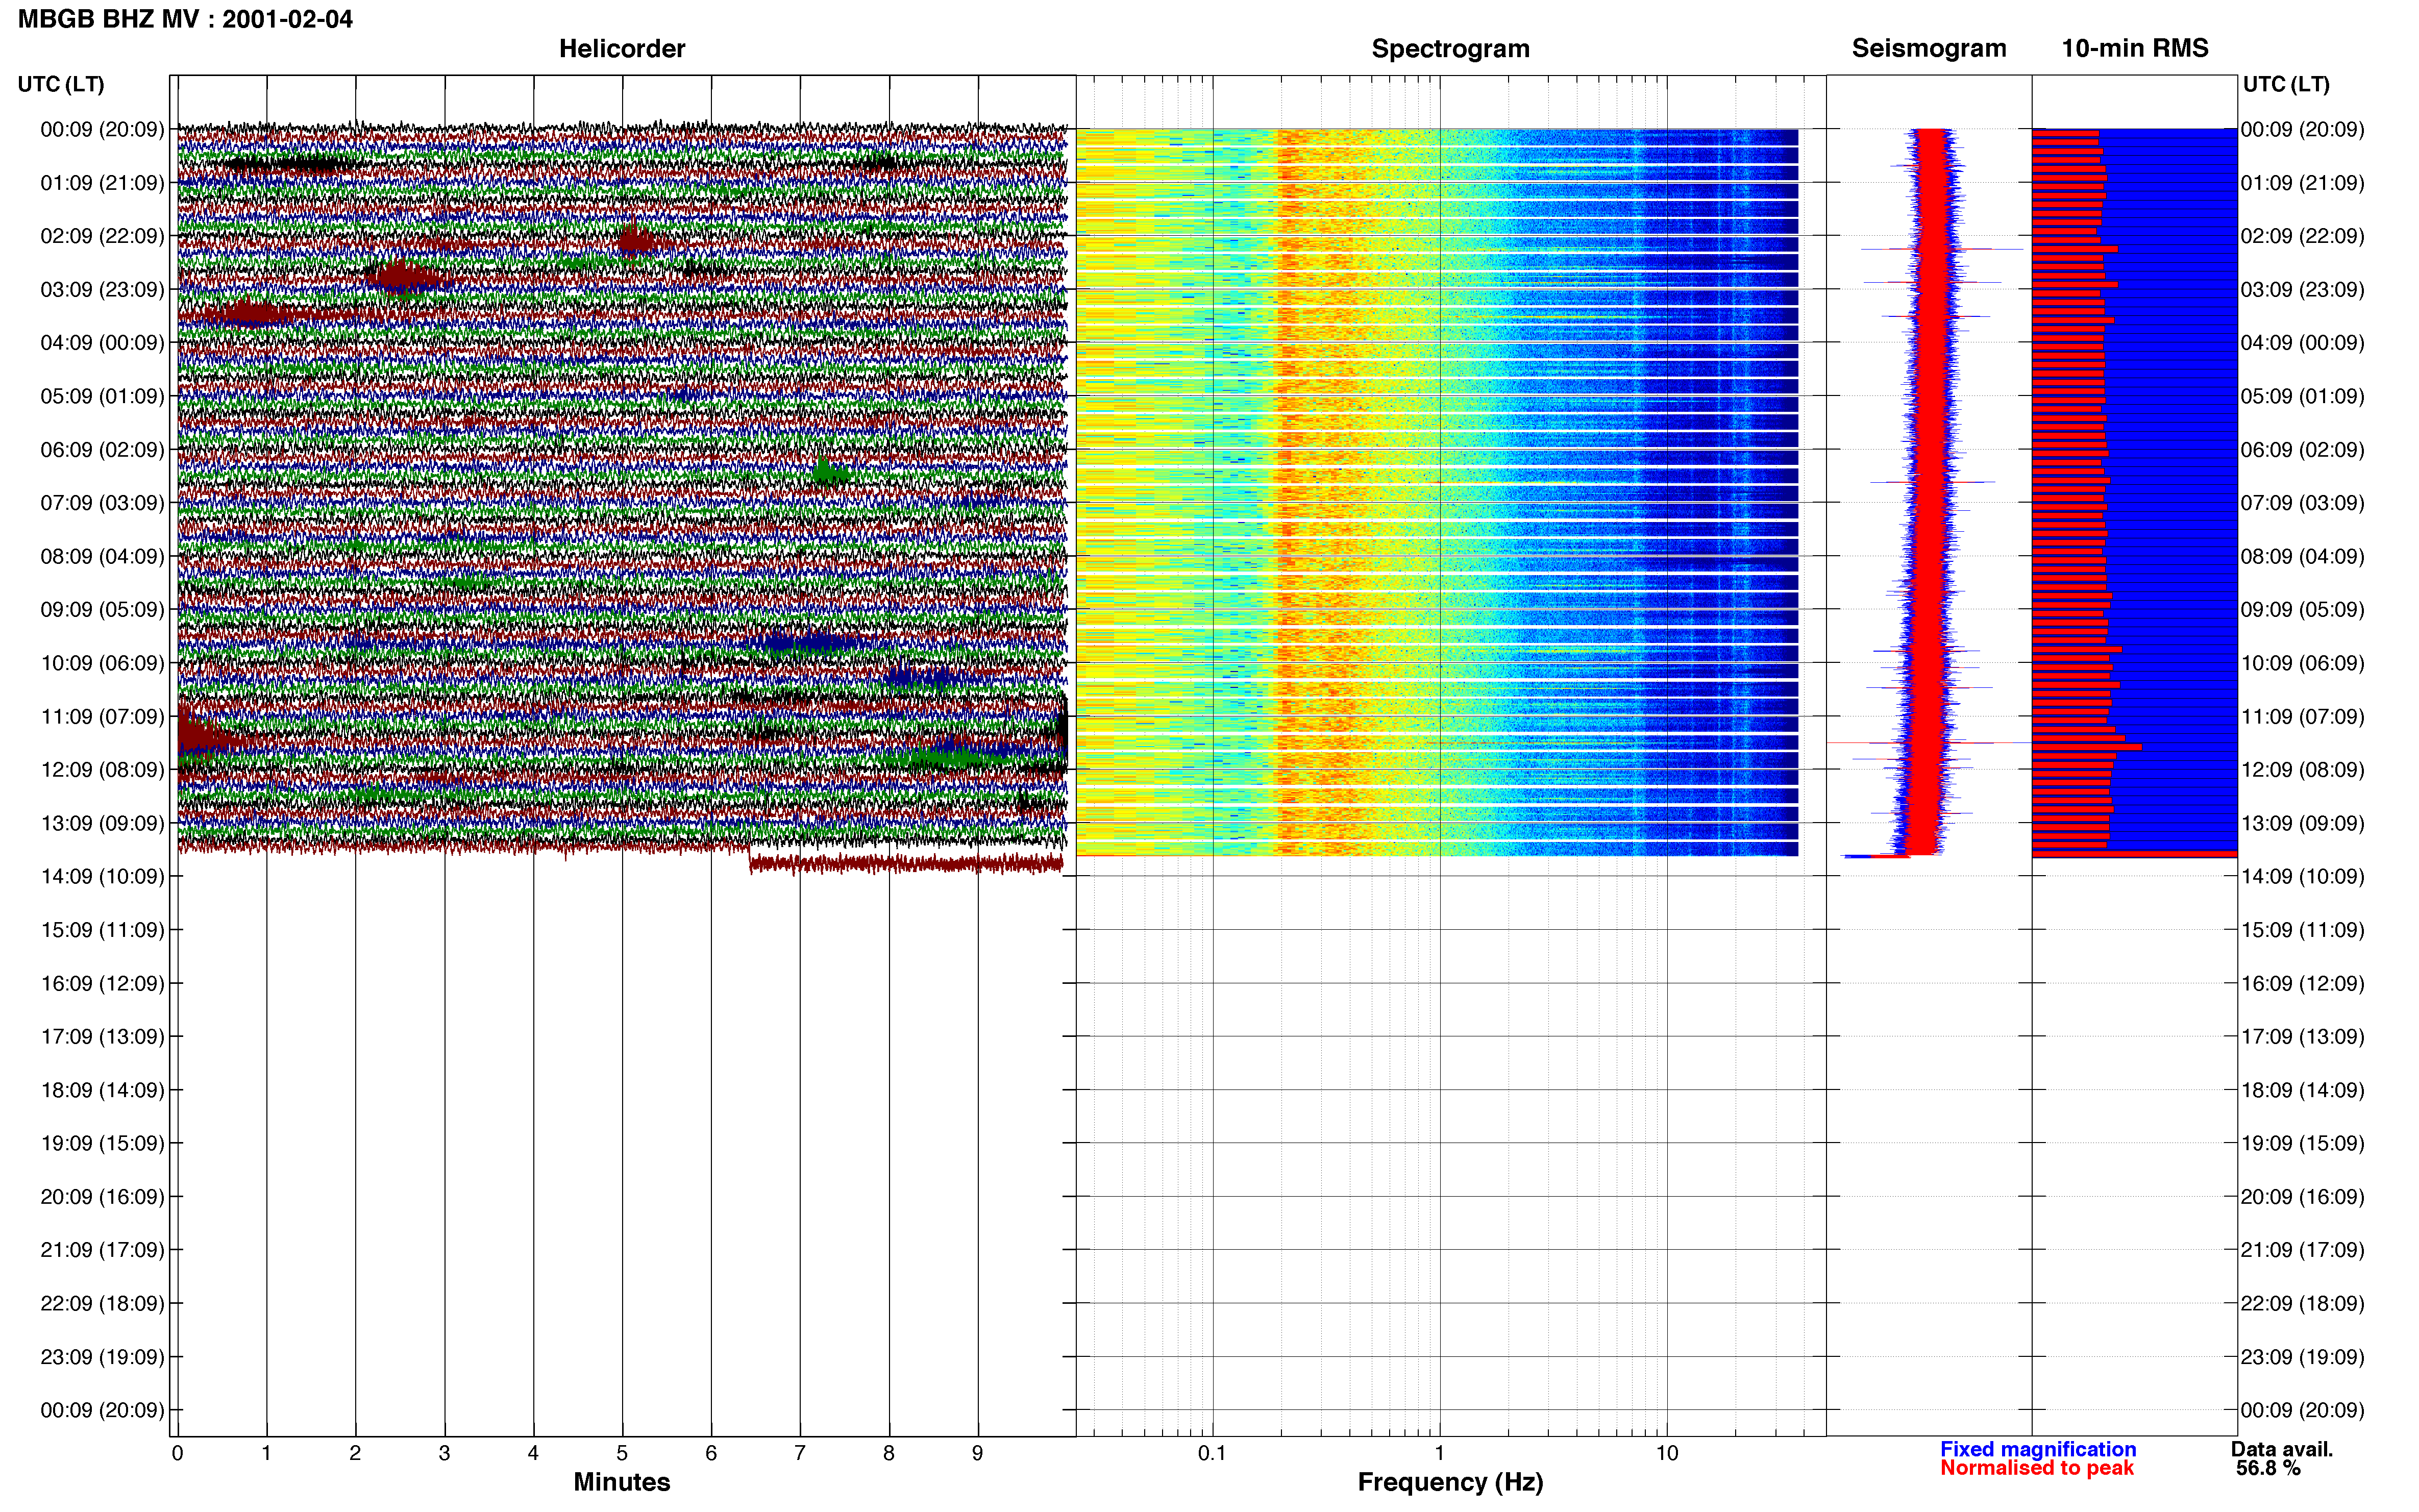The image size is (2419, 1512).
Task: Click the Data avail. label
Action: 2282,1449
